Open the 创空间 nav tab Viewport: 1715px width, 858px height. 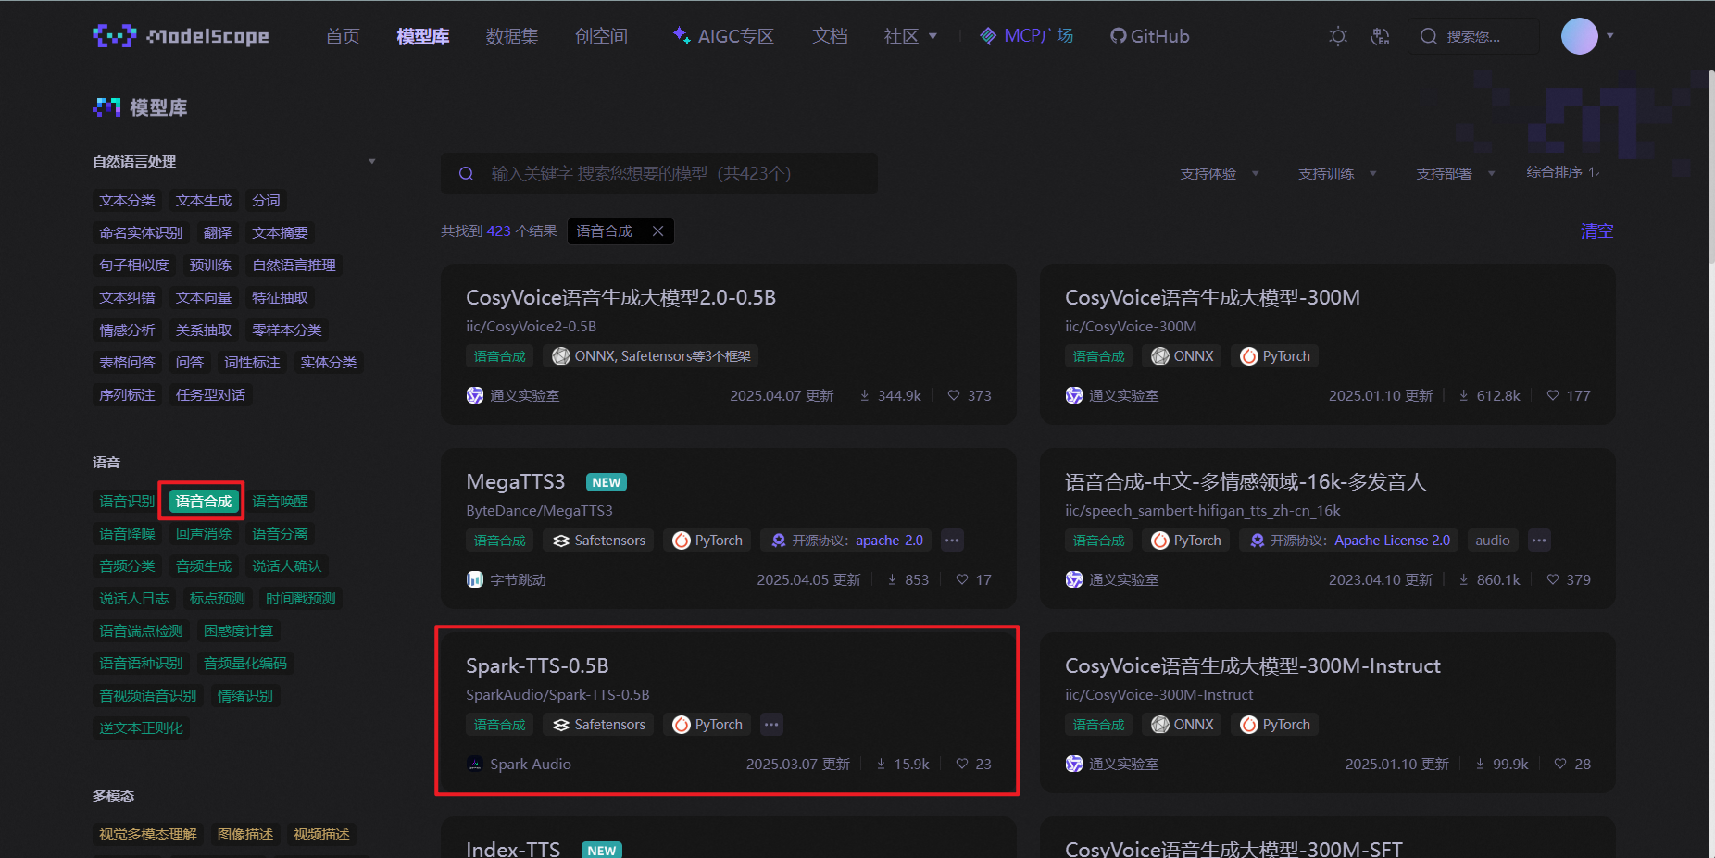coord(601,36)
